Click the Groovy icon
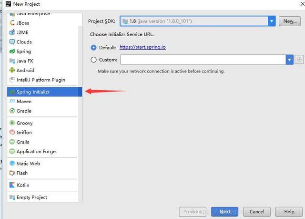 click(12, 123)
